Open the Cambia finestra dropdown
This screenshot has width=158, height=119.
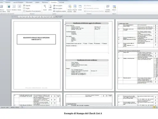(108, 8)
